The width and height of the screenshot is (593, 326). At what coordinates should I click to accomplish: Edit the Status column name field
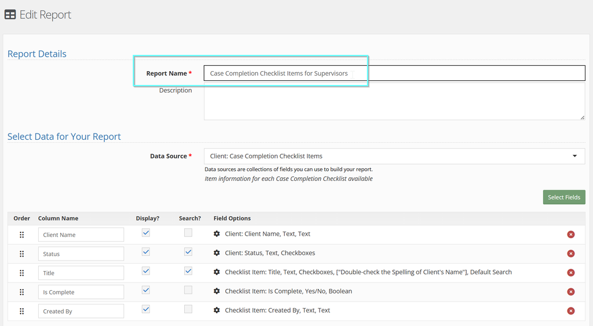click(x=81, y=254)
